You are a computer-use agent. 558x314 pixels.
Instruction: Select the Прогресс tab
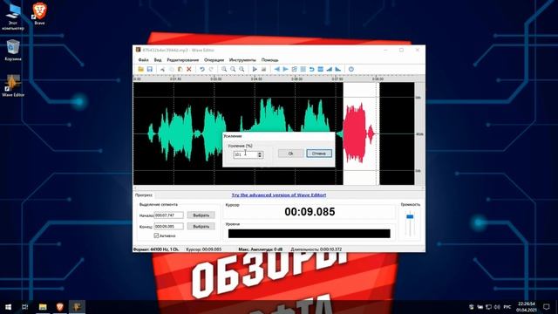(x=144, y=195)
